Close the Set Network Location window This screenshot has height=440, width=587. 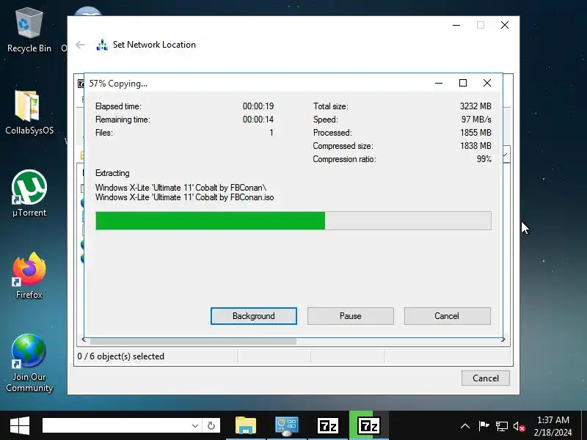tap(505, 25)
